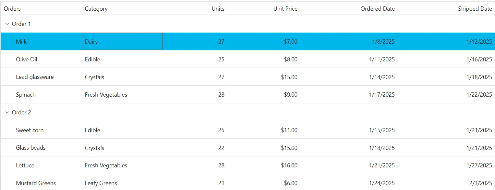
Task: Sort by Shipped Date header
Action: click(x=475, y=9)
